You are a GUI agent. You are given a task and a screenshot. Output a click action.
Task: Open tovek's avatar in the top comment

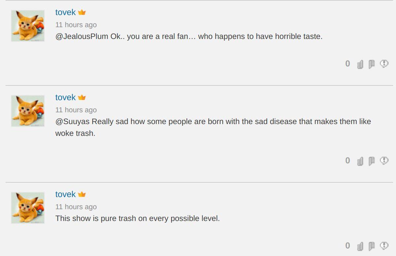click(28, 26)
